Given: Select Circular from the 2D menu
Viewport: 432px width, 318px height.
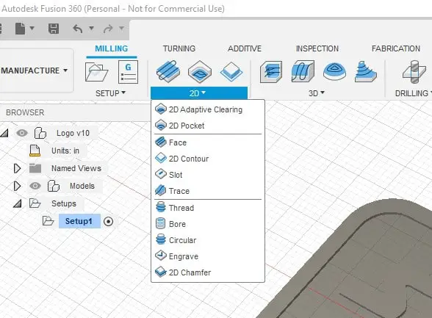Looking at the screenshot, I should [208, 240].
